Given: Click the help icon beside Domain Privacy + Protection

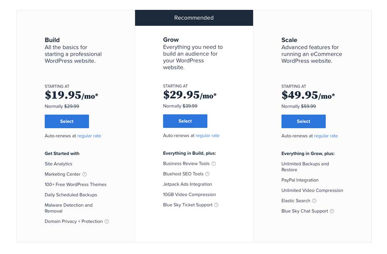Looking at the screenshot, I should click(107, 221).
